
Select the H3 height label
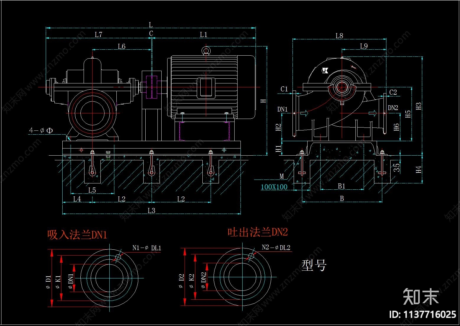click(419, 106)
